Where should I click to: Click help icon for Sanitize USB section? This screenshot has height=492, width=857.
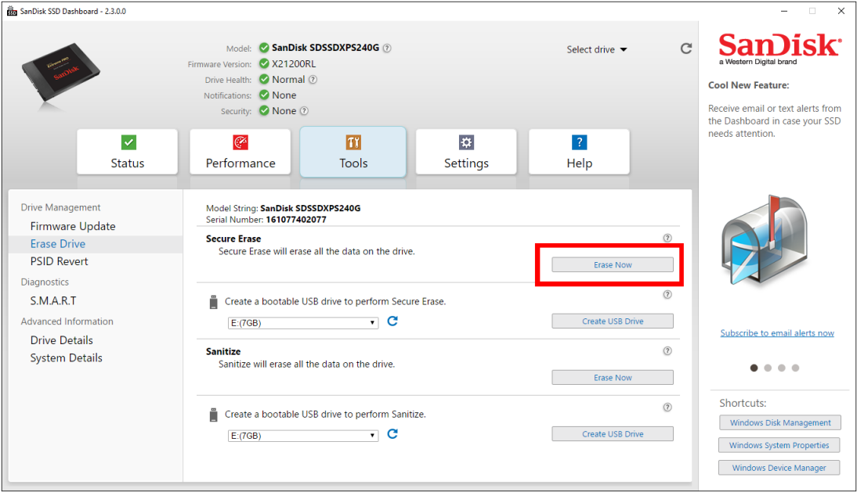coord(667,408)
